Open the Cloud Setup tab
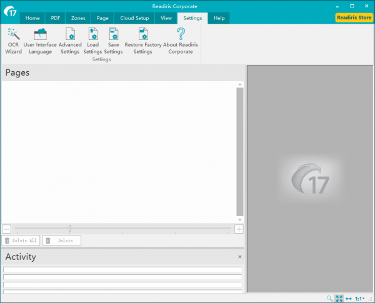Screen dimensions: 375x303 tap(134, 18)
